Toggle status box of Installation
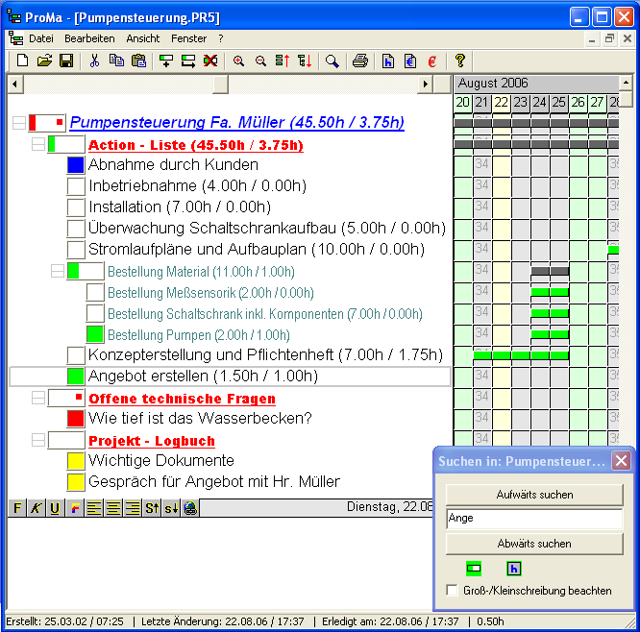Viewport: 640px width, 632px height. click(76, 207)
